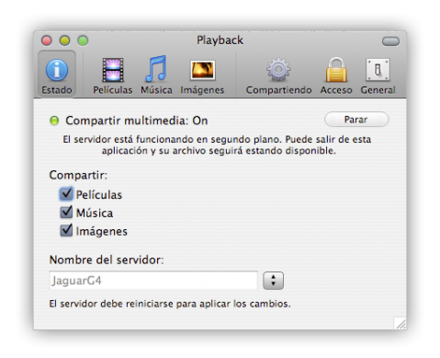Click the window resize grip corner
The height and width of the screenshot is (358, 440).
401,324
